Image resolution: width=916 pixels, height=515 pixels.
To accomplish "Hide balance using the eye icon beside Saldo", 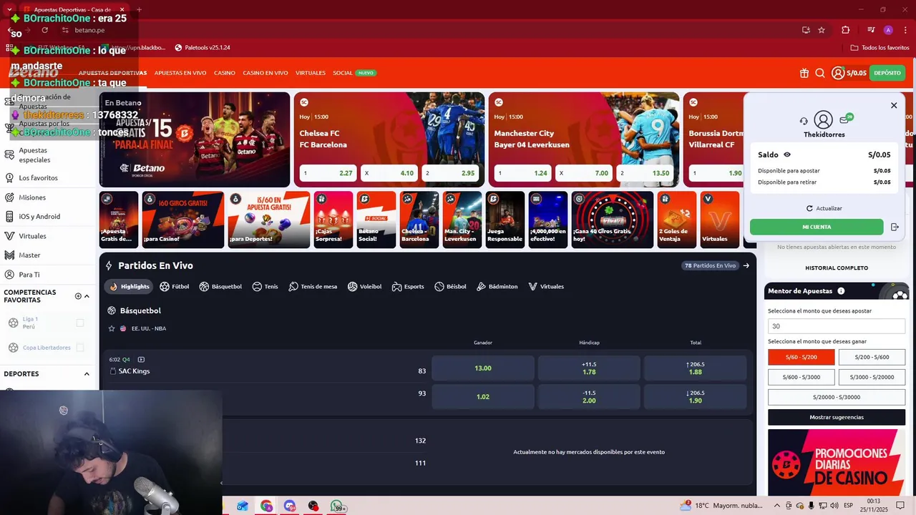I will click(787, 154).
